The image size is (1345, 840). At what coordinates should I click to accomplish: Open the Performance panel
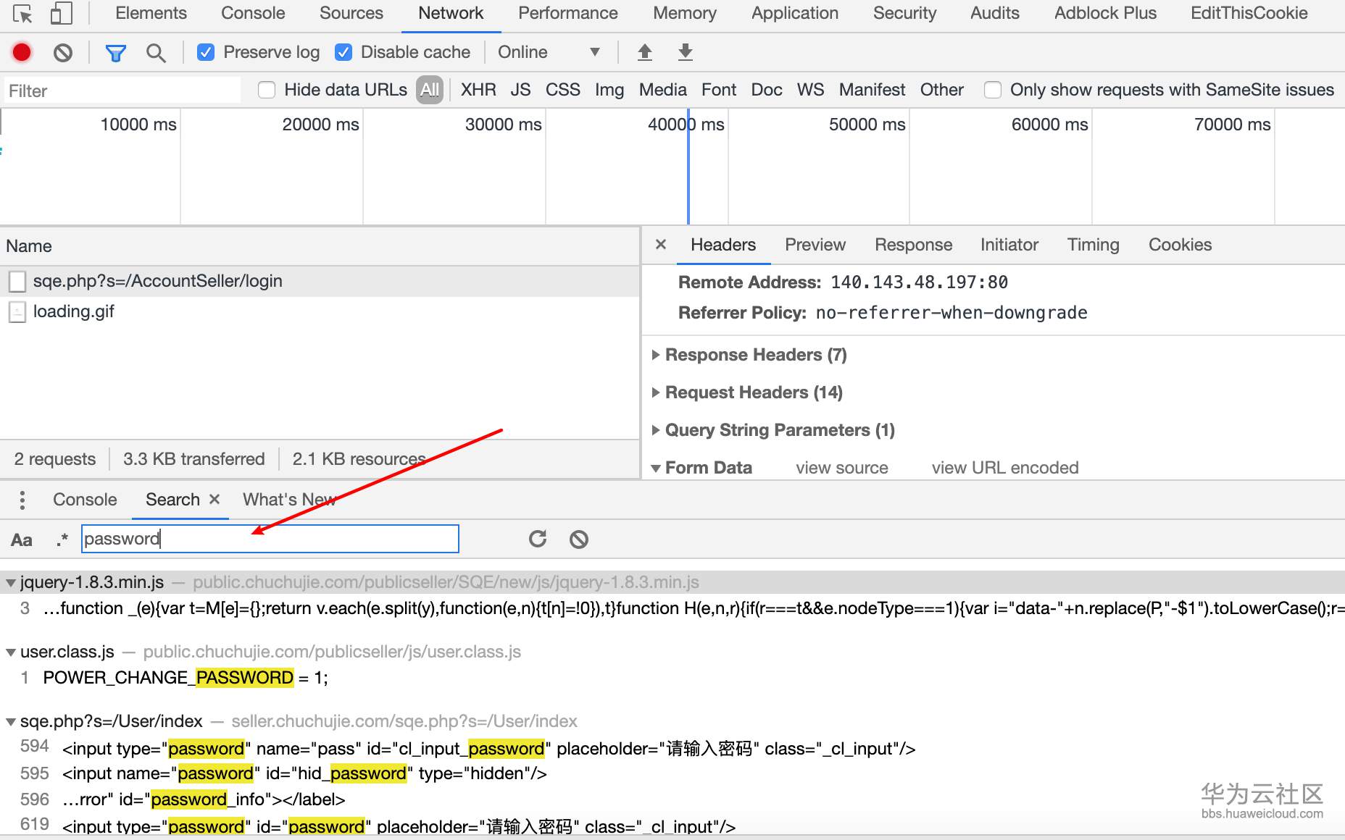click(568, 13)
